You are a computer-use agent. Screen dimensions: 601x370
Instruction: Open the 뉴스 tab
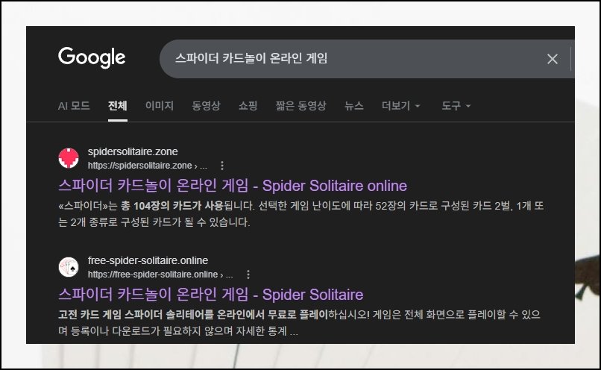point(353,105)
